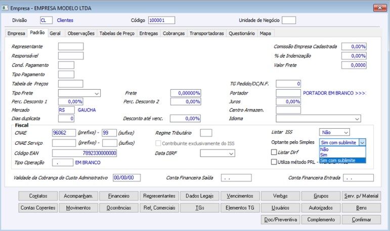
Task: Focus the Código field showing 100001
Action: pos(161,20)
